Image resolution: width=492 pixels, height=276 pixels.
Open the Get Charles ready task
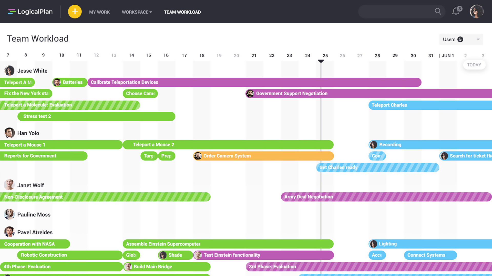pyautogui.click(x=378, y=167)
